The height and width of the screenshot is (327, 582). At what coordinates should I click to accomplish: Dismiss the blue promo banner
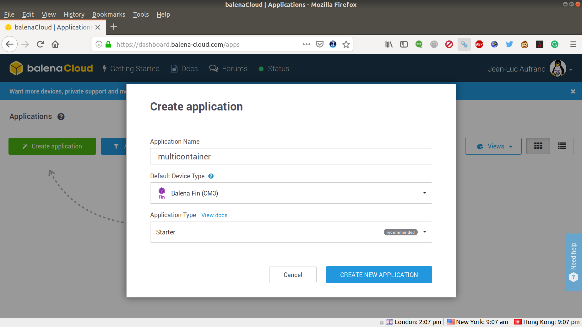pyautogui.click(x=573, y=91)
